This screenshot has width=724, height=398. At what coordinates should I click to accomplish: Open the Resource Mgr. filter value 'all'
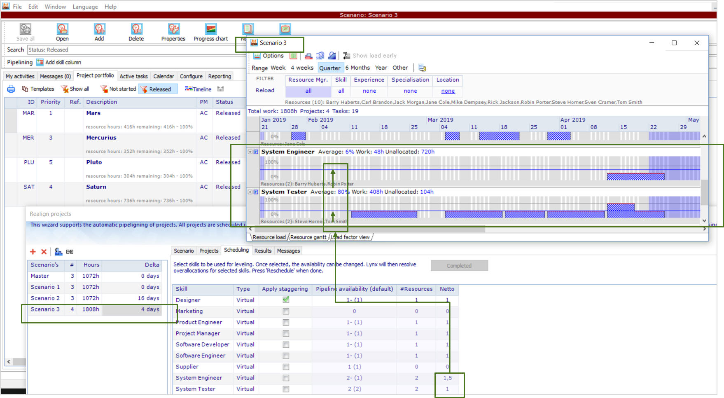point(308,91)
